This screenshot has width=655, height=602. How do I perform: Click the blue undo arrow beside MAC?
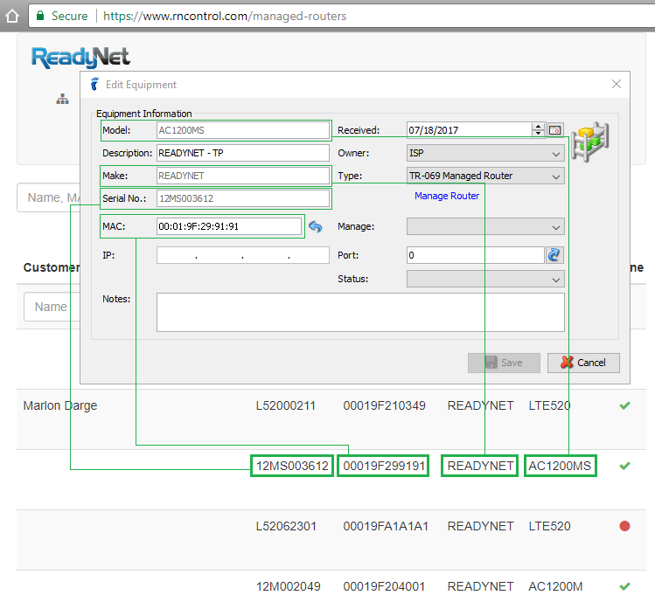pyautogui.click(x=316, y=226)
